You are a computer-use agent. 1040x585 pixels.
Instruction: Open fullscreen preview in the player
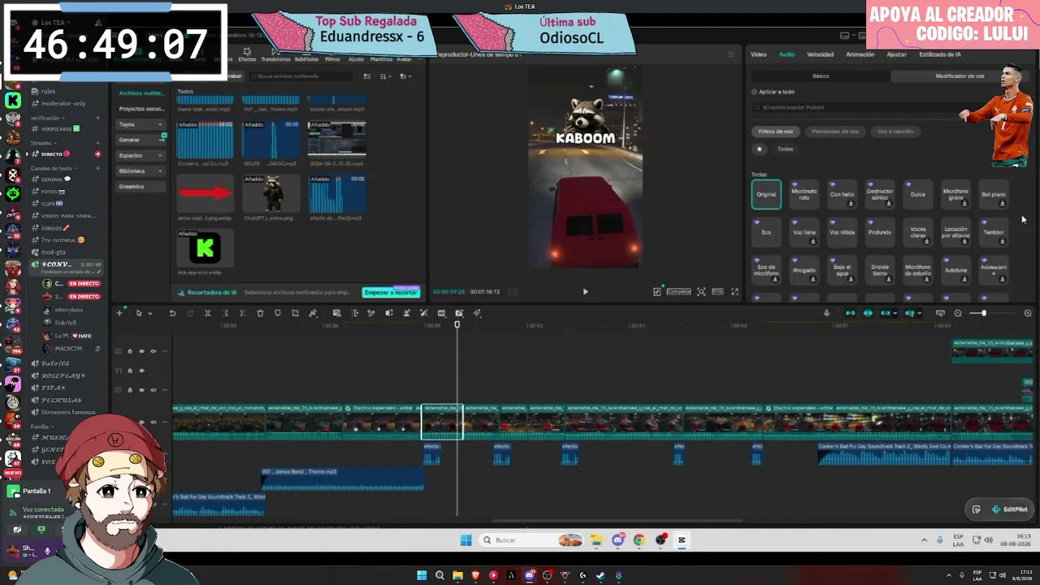click(734, 292)
